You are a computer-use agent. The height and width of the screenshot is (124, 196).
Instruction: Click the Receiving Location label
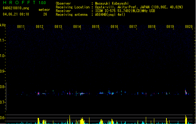[73, 7]
